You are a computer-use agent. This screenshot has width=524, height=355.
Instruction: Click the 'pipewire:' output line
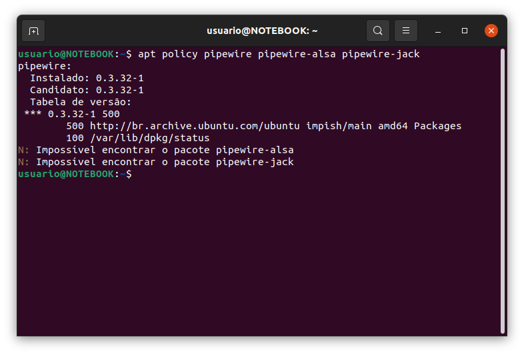click(x=45, y=66)
